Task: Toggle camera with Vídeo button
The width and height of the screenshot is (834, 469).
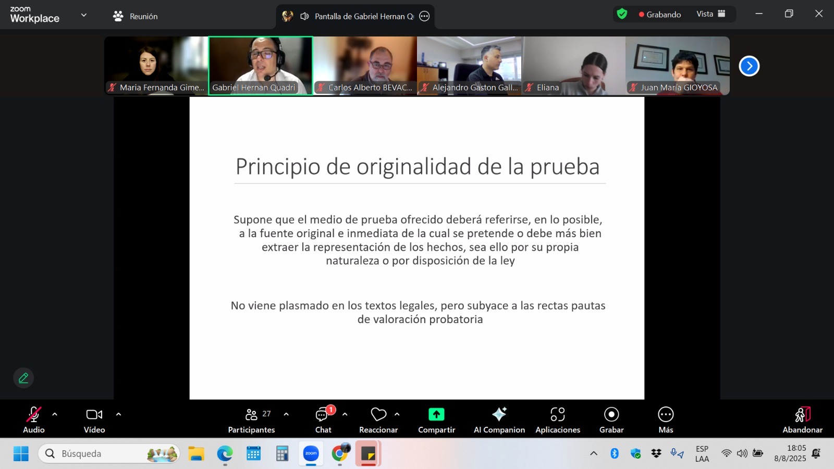Action: point(94,419)
